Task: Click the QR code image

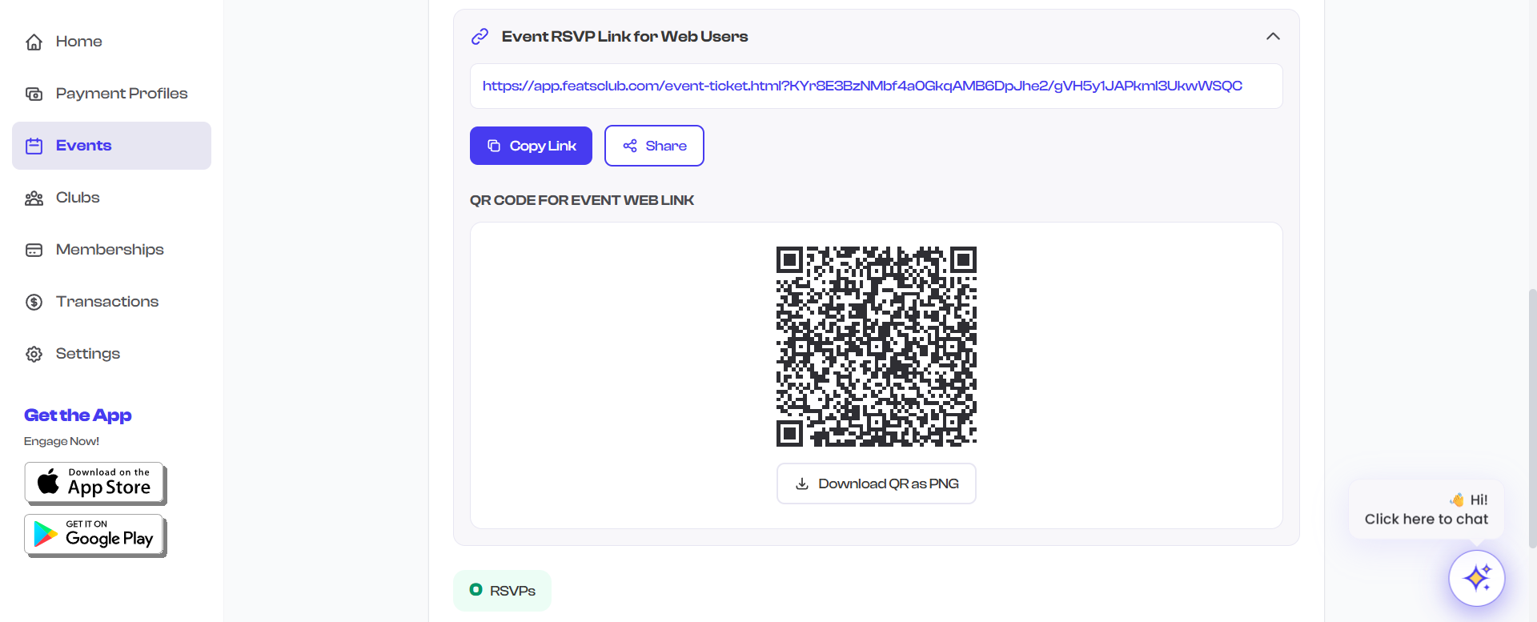Action: pos(877,347)
